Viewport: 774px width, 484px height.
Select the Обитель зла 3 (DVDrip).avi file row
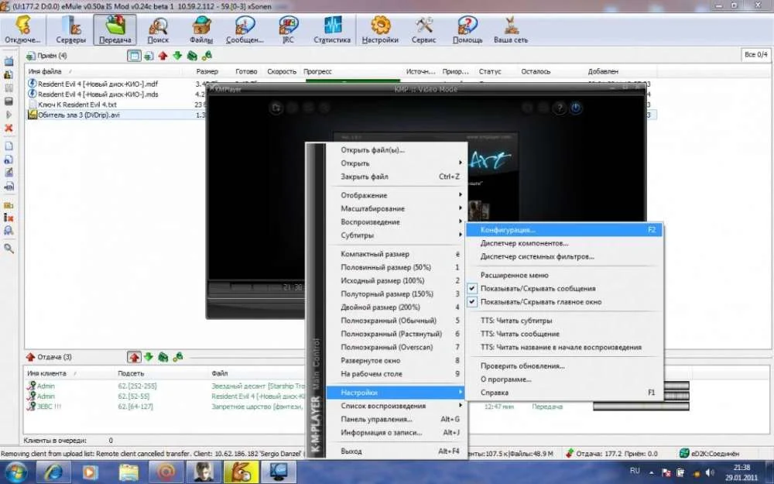[74, 115]
